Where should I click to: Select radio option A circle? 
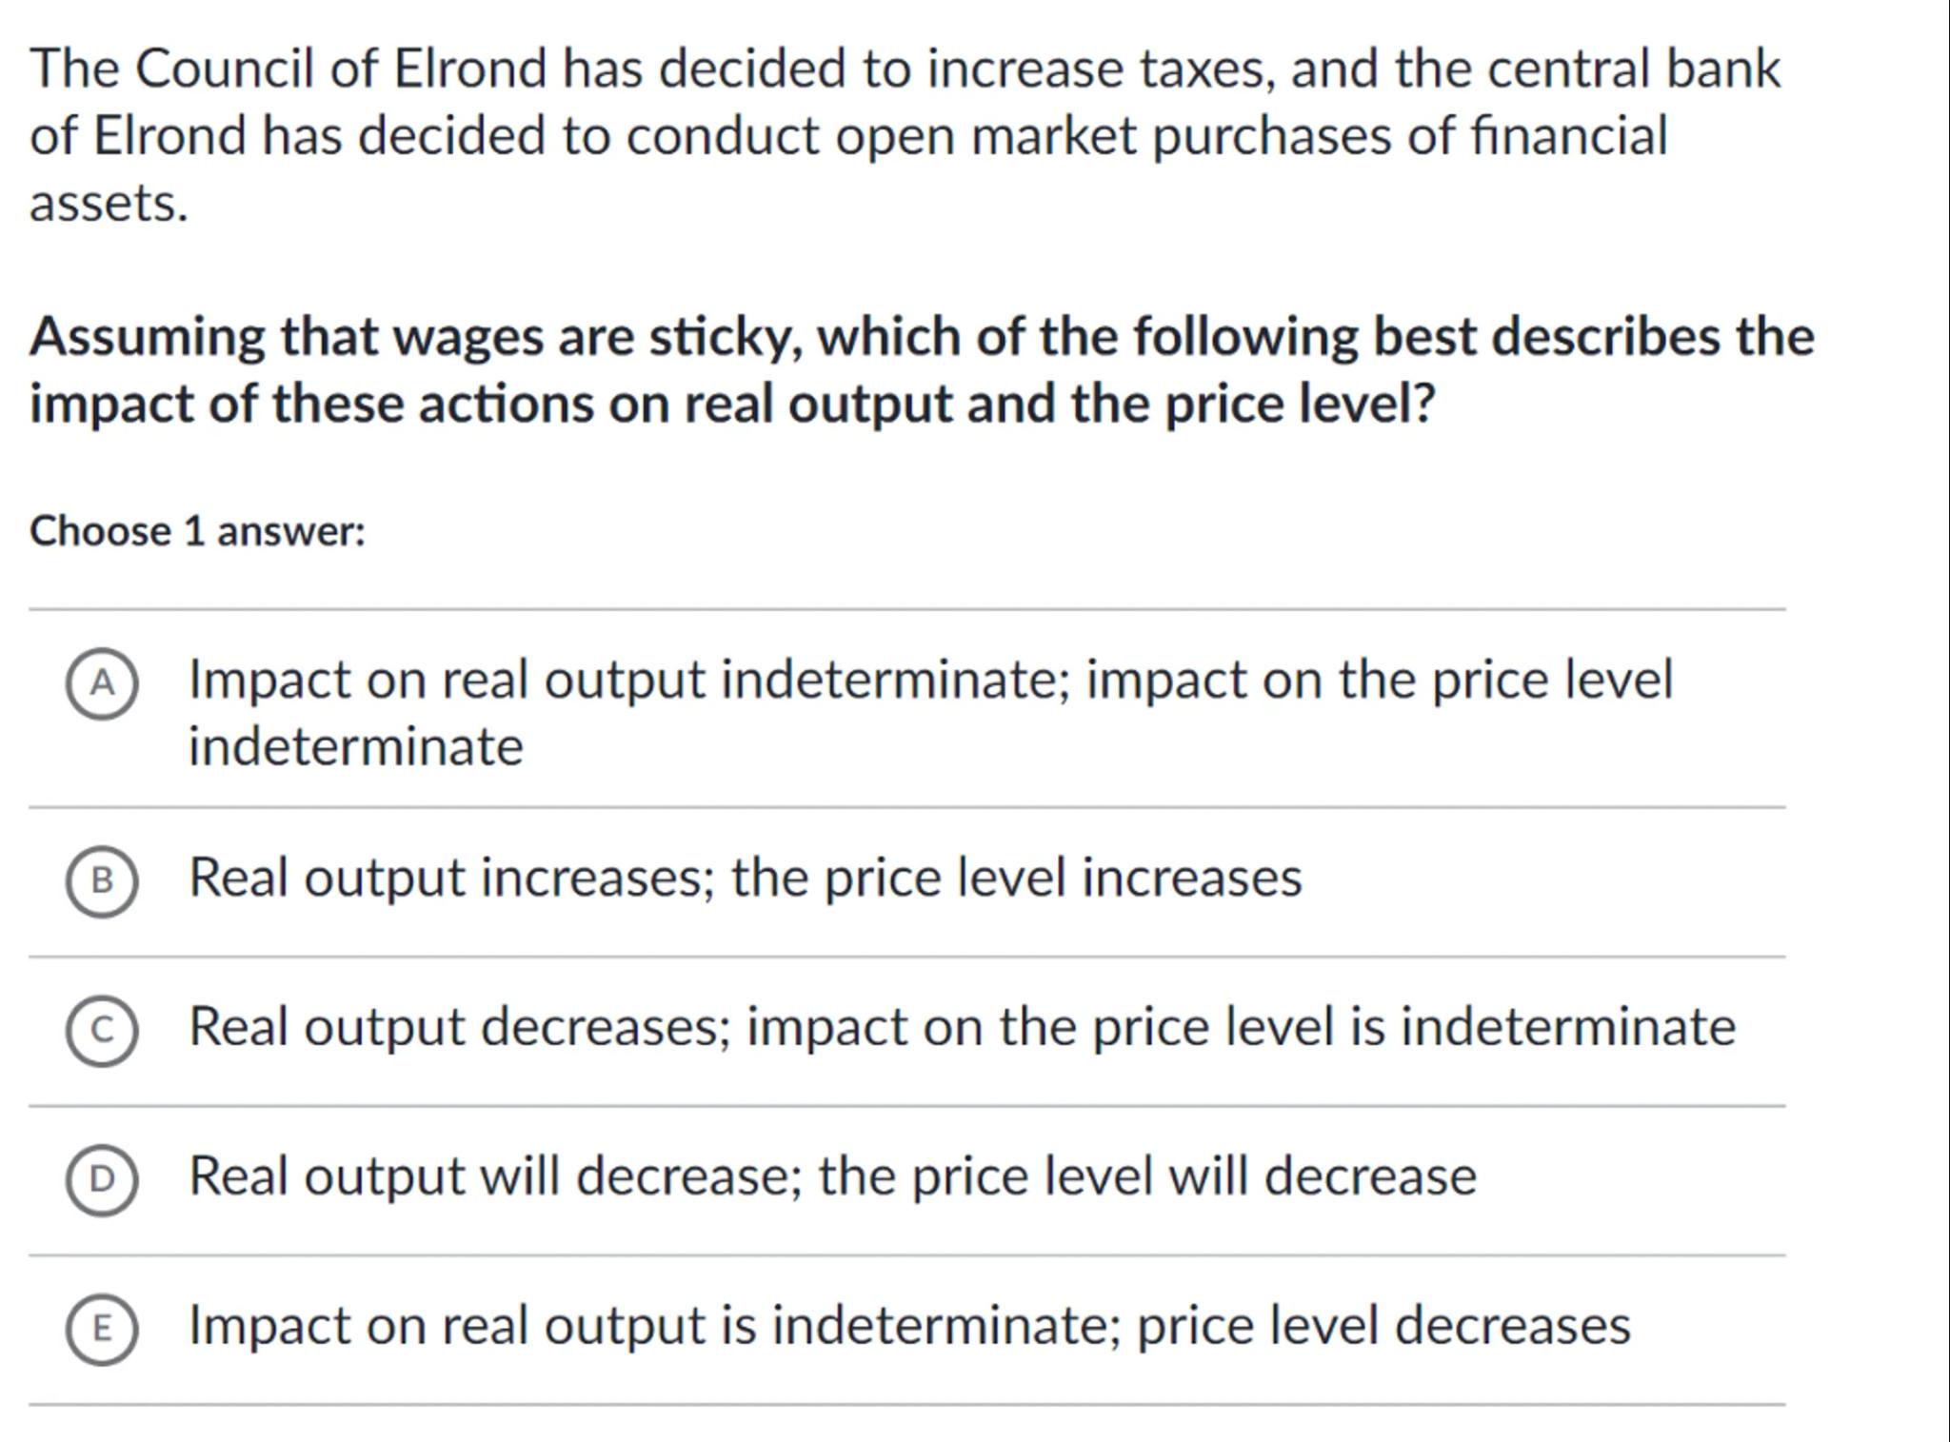coord(102,683)
